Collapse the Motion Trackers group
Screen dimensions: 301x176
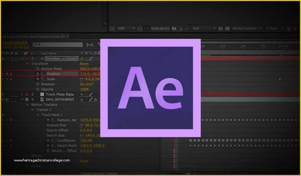coord(27,105)
